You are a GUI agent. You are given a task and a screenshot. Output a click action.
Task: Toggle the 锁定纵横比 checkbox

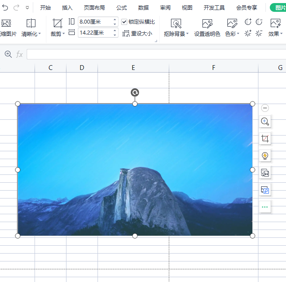click(x=124, y=22)
